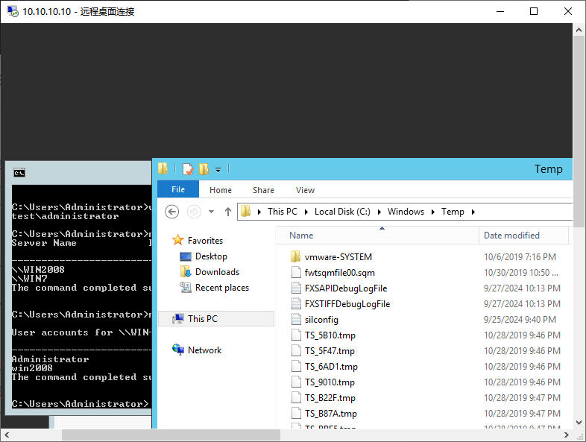
Task: Click the This PC computer icon
Action: (178, 319)
